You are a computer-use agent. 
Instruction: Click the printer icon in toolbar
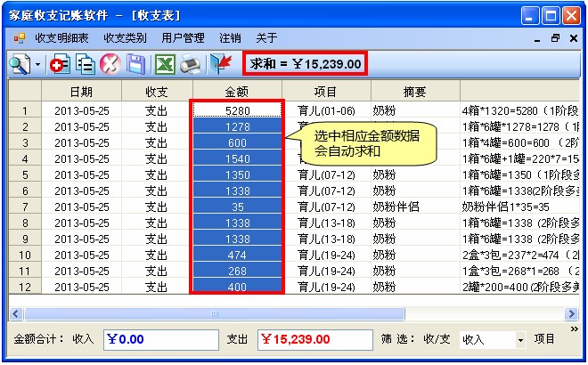tap(191, 64)
